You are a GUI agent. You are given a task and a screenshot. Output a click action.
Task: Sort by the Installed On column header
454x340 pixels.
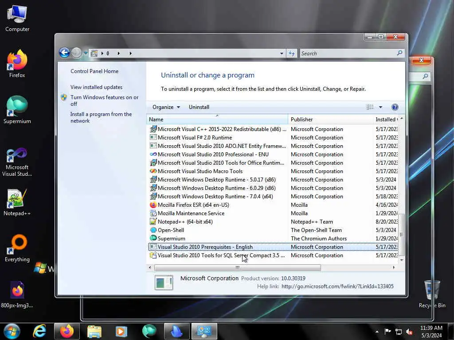click(x=386, y=119)
